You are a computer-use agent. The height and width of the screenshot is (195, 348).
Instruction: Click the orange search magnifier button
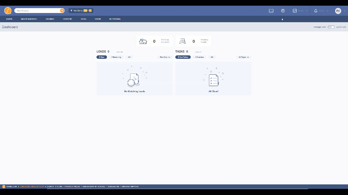[62, 11]
